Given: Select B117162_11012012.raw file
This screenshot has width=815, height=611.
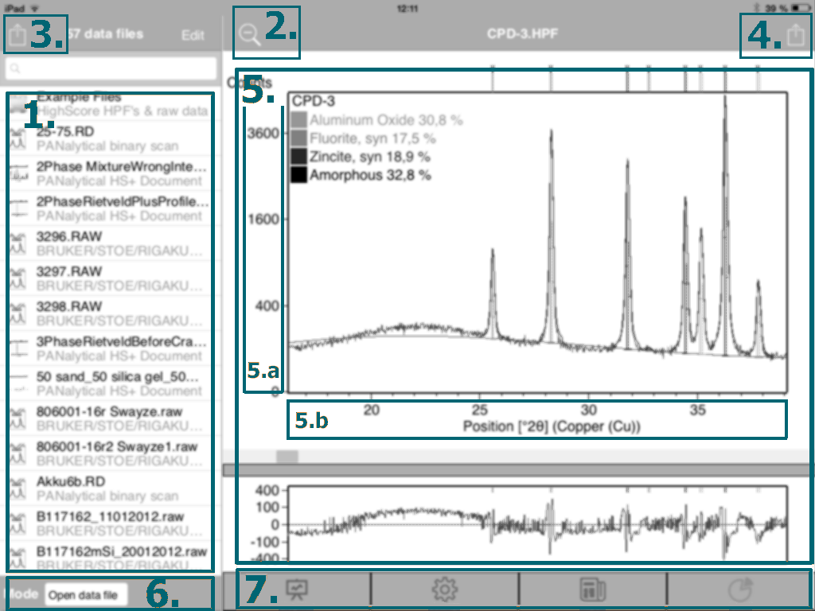Looking at the screenshot, I should coord(111,523).
